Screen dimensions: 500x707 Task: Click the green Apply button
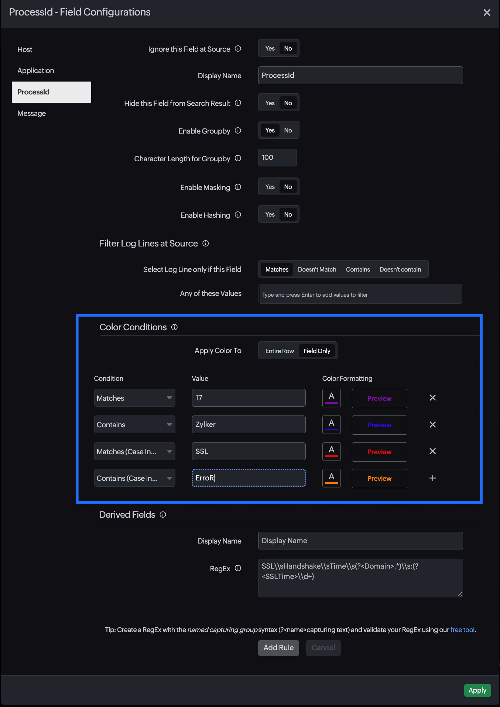pos(477,690)
